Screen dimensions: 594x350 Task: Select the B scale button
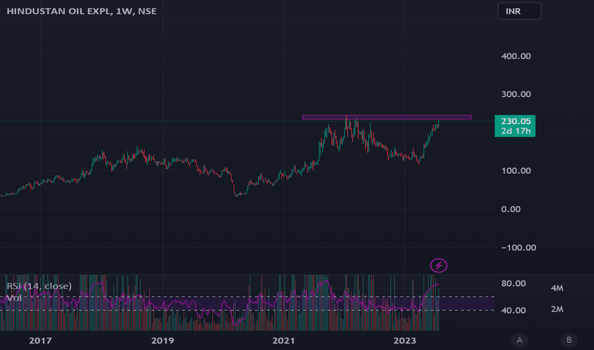point(569,340)
